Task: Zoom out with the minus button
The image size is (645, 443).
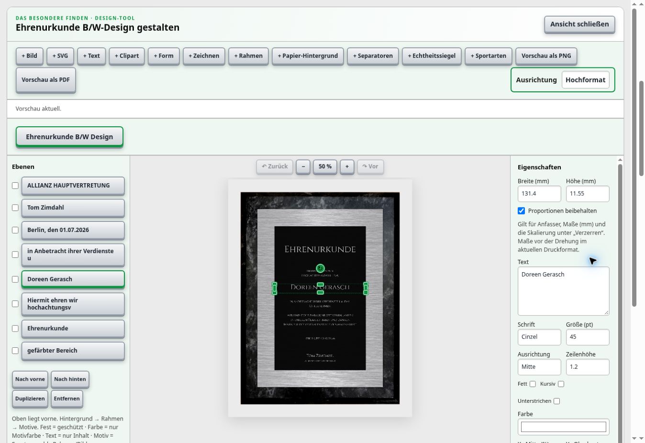Action: pos(303,166)
